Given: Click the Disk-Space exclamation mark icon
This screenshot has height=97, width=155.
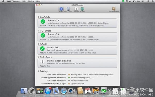Looking at the screenshot, I should 42,62.
